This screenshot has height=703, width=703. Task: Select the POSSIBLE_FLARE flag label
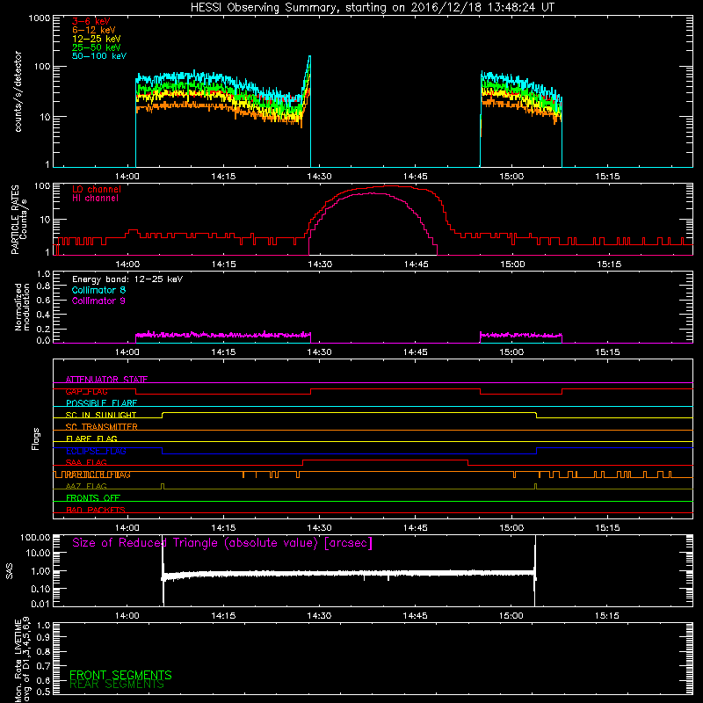pyautogui.click(x=101, y=403)
